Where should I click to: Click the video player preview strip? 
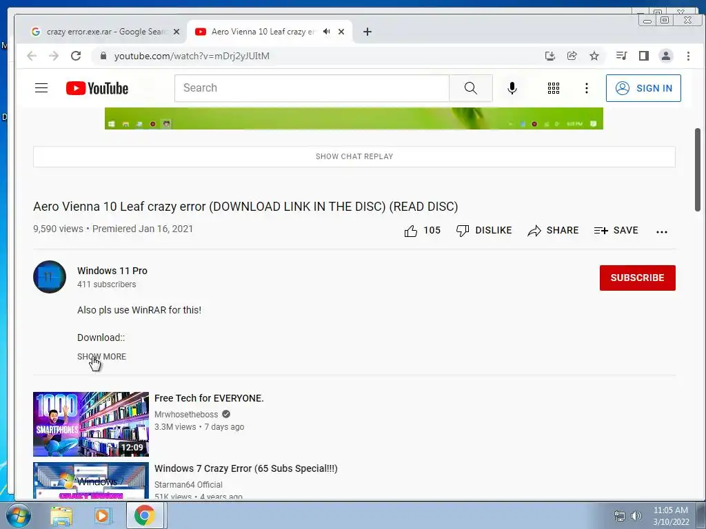(x=354, y=118)
